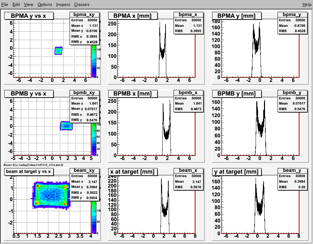Click the raster pattern in beam at target plot
This screenshot has width=313, height=244.
[x=51, y=195]
